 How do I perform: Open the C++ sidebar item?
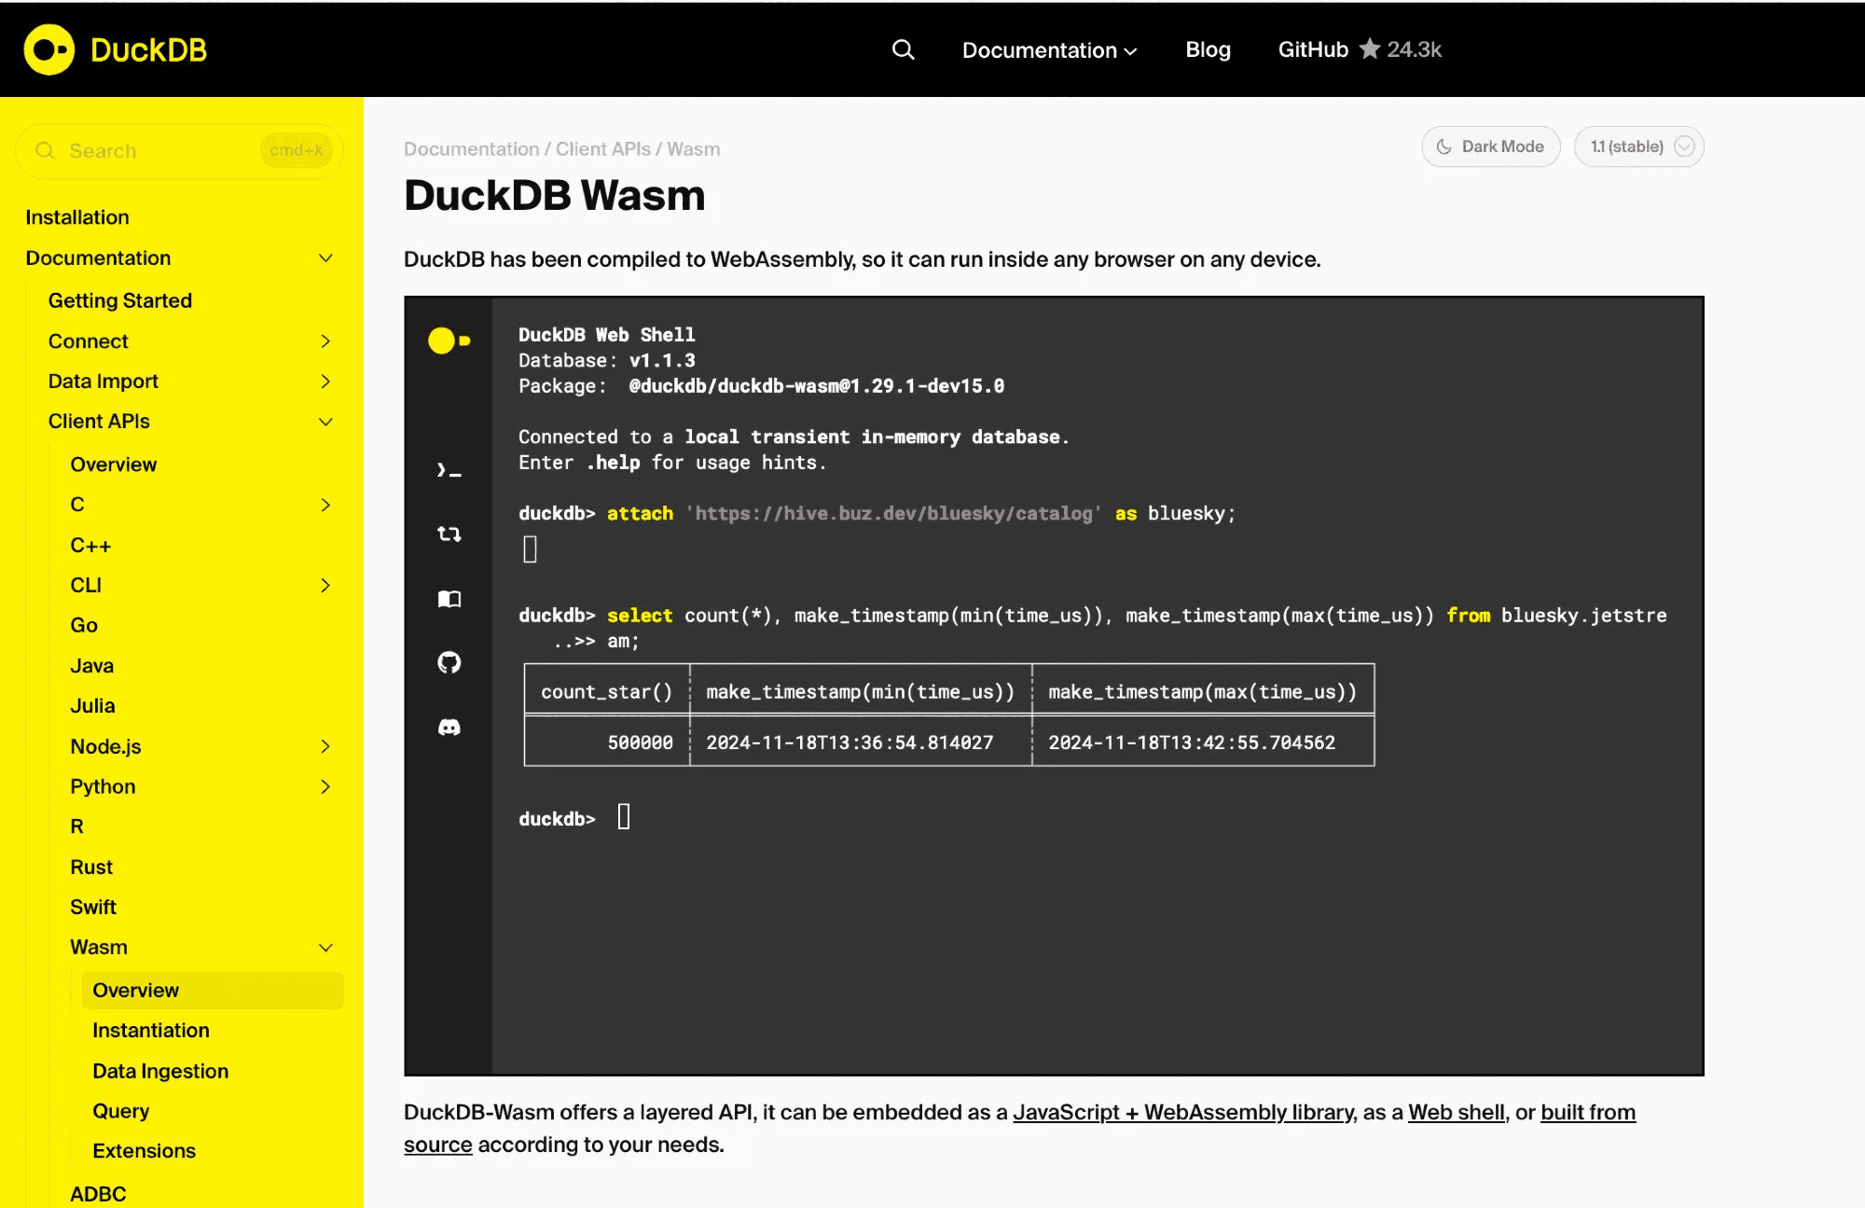(90, 545)
